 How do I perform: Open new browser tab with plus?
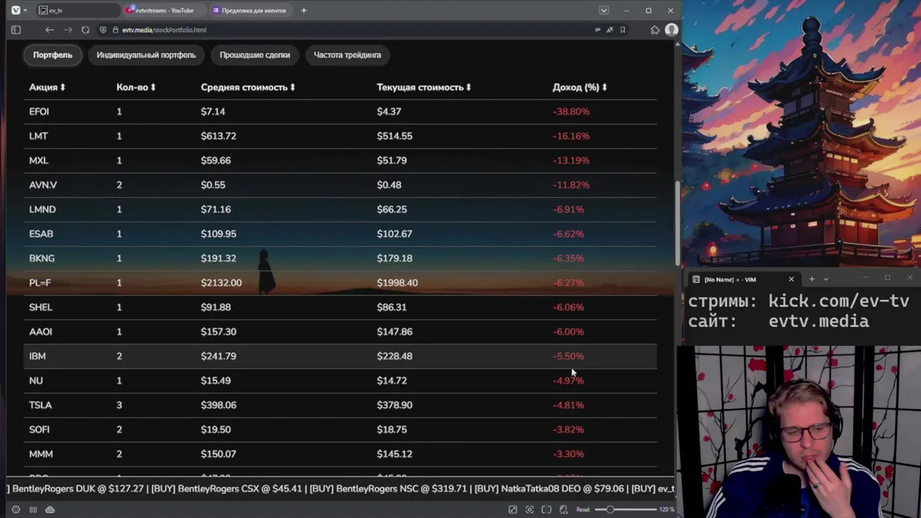(x=304, y=10)
